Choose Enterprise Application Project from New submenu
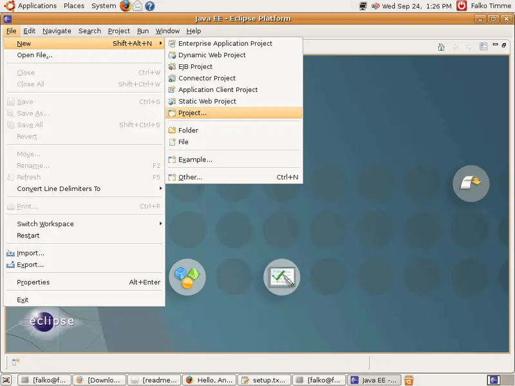This screenshot has width=515, height=386. click(234, 43)
